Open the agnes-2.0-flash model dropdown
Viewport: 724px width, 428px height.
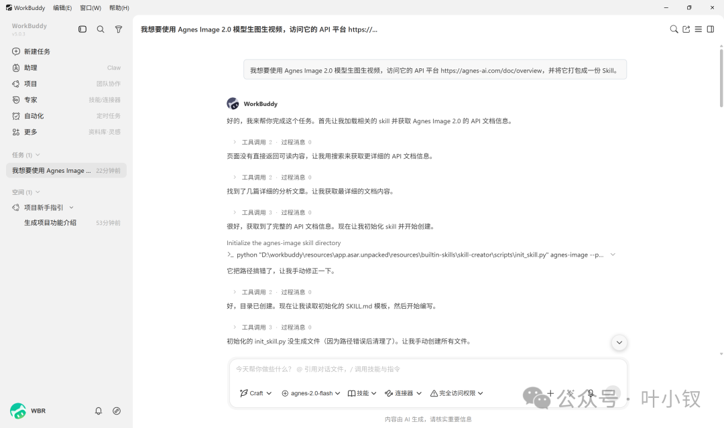point(311,393)
